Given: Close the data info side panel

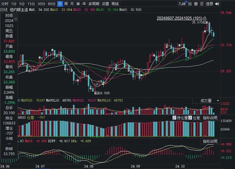Looking at the screenshot, I should click(x=15, y=15).
